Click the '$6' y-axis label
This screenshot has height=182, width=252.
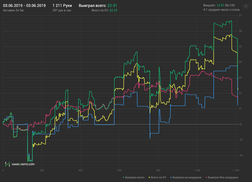pyautogui.click(x=240, y=31)
